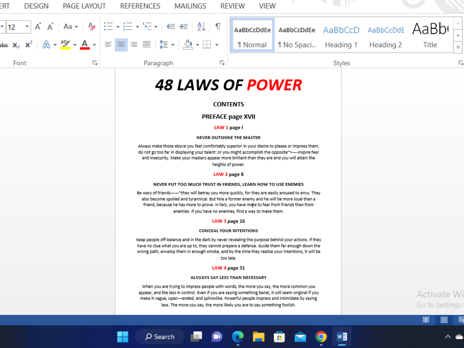Toggle strikethrough formatting
Viewport: 464px width, 348px height.
pos(4,45)
